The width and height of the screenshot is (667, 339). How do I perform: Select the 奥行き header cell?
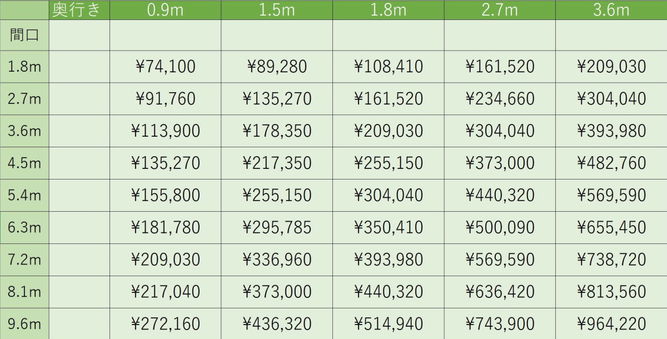pyautogui.click(x=79, y=10)
